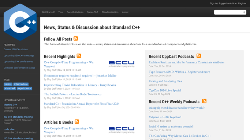Select the experimental tag
Viewport: 250px width, 140px height.
(25, 89)
